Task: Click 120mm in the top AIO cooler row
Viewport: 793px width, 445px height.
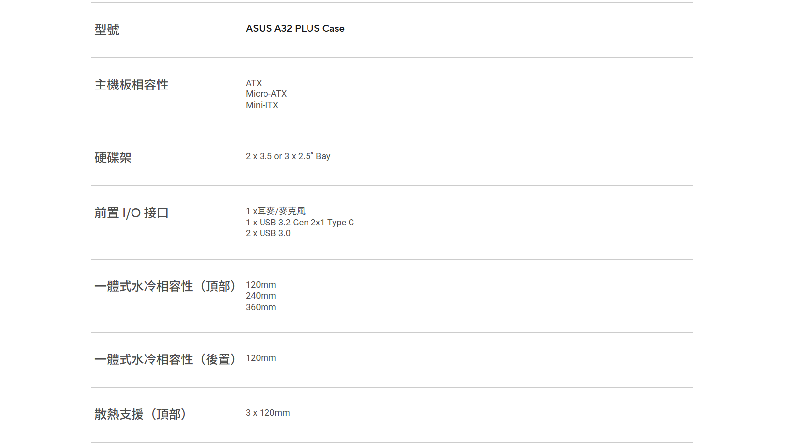Action: pos(261,285)
